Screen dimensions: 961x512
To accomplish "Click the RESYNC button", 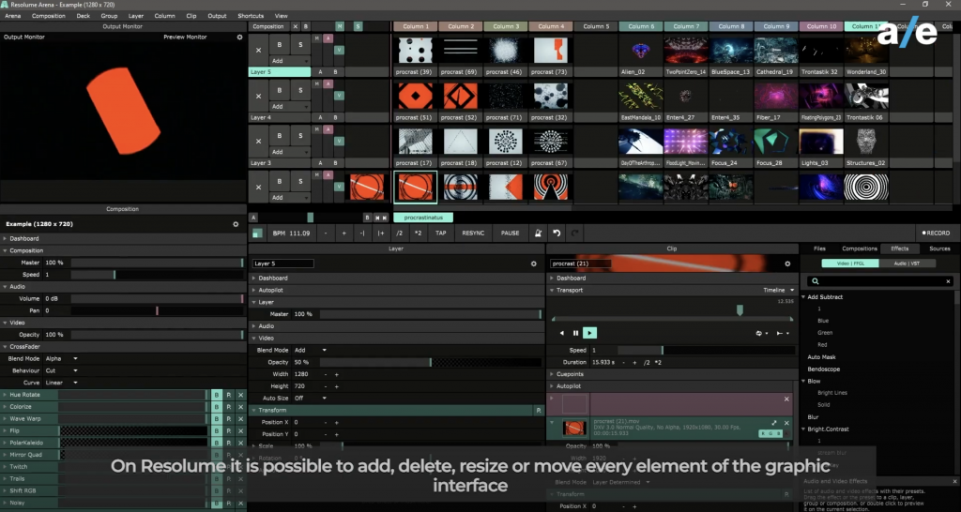I will point(473,233).
